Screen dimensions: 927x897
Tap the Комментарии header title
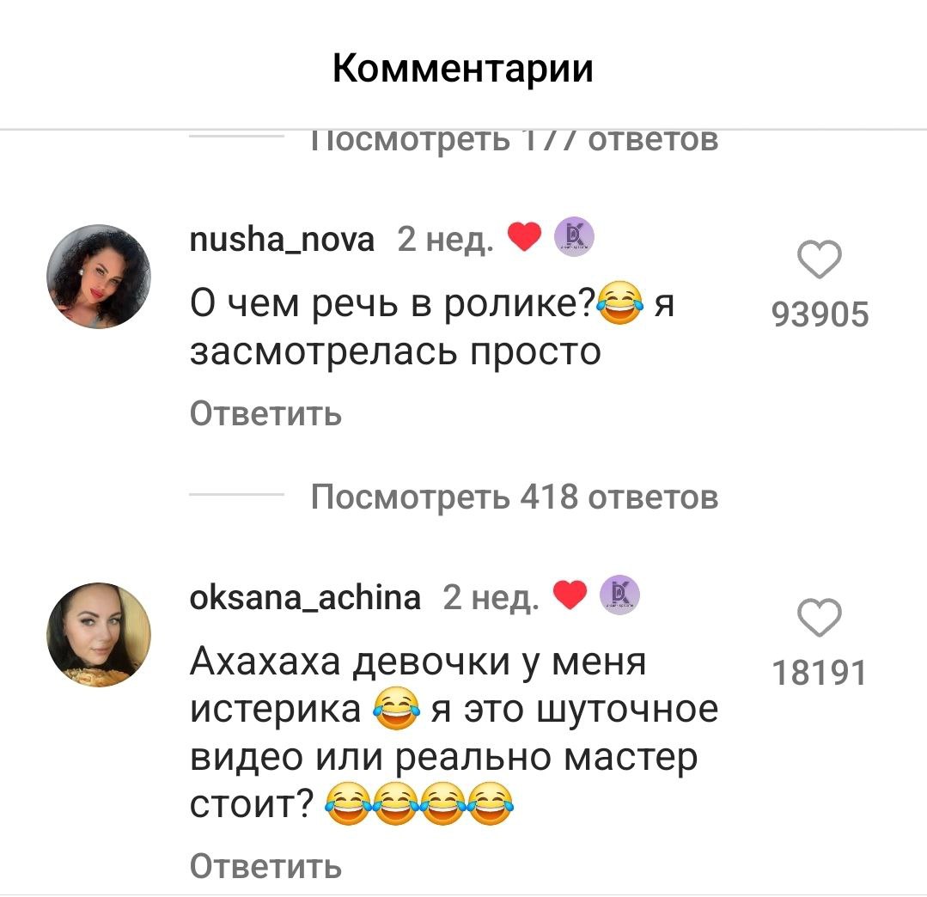pos(463,68)
